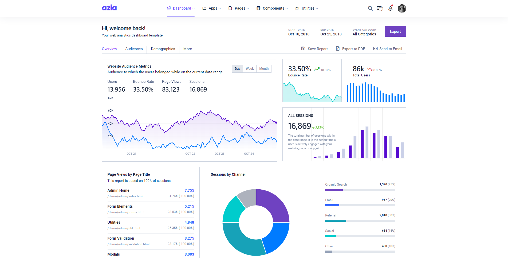The image size is (508, 258).
Task: Switch metrics view to Month
Action: pyautogui.click(x=264, y=68)
